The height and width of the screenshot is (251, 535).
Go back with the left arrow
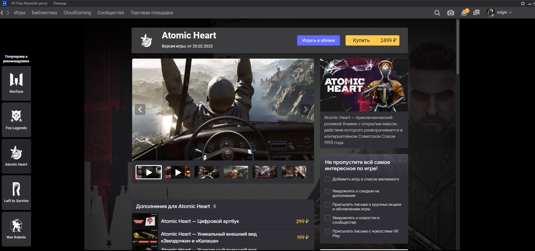[2, 13]
